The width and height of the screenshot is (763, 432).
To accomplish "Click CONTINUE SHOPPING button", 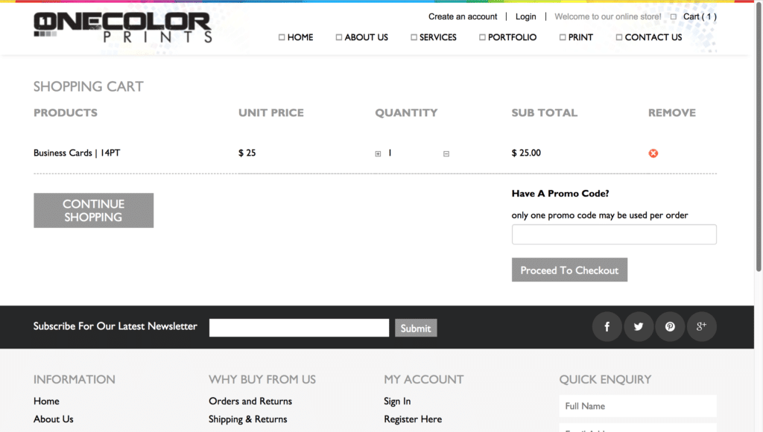I will click(93, 210).
